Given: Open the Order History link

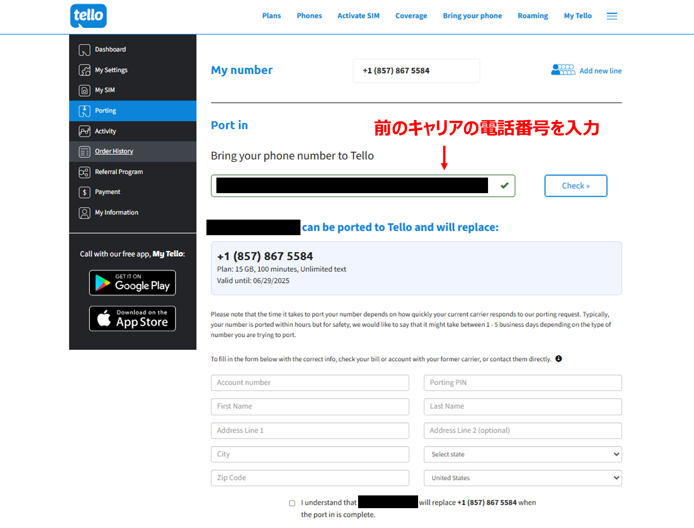Looking at the screenshot, I should (x=114, y=151).
